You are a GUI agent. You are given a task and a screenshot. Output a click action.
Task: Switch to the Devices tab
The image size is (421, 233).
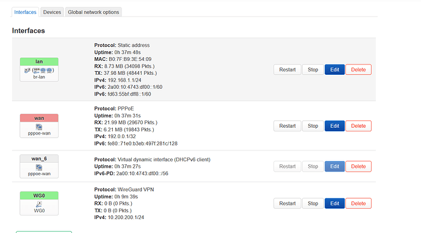point(52,12)
